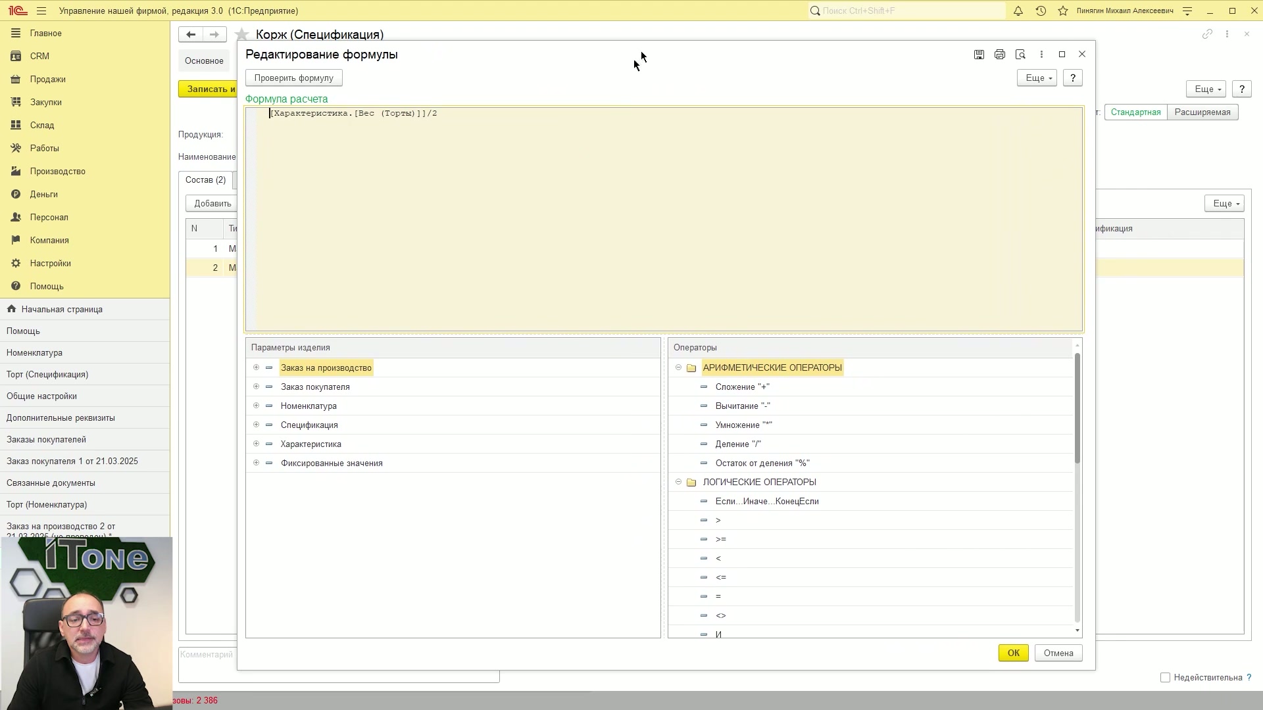The width and height of the screenshot is (1263, 710).
Task: Go to the Продажи section
Action: pos(47,79)
